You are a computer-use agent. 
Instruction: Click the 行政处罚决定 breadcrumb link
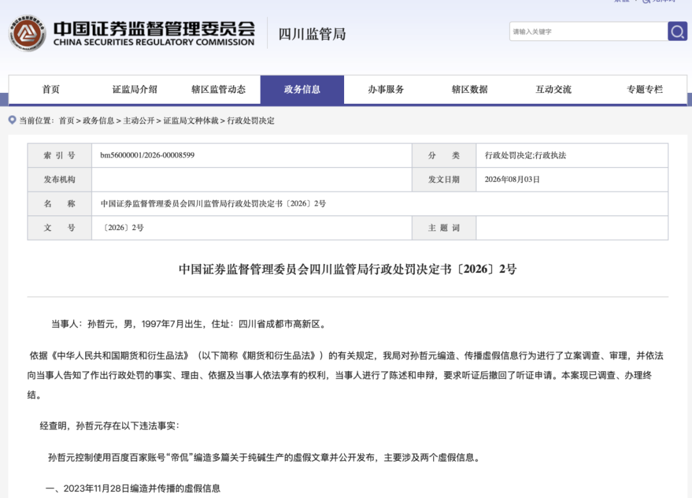coord(251,120)
